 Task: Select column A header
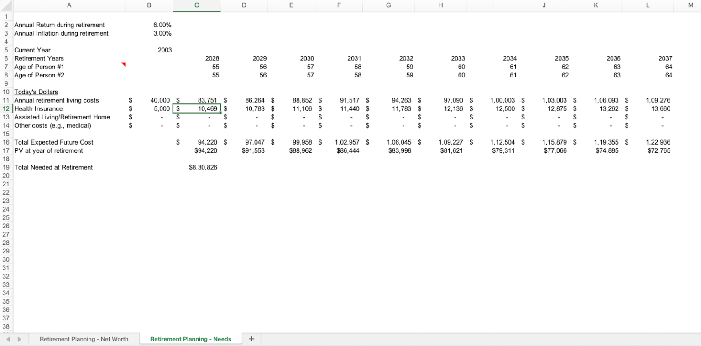[x=69, y=6]
